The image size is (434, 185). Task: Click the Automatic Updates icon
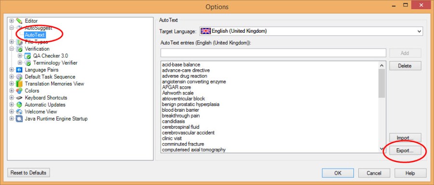coord(19,105)
